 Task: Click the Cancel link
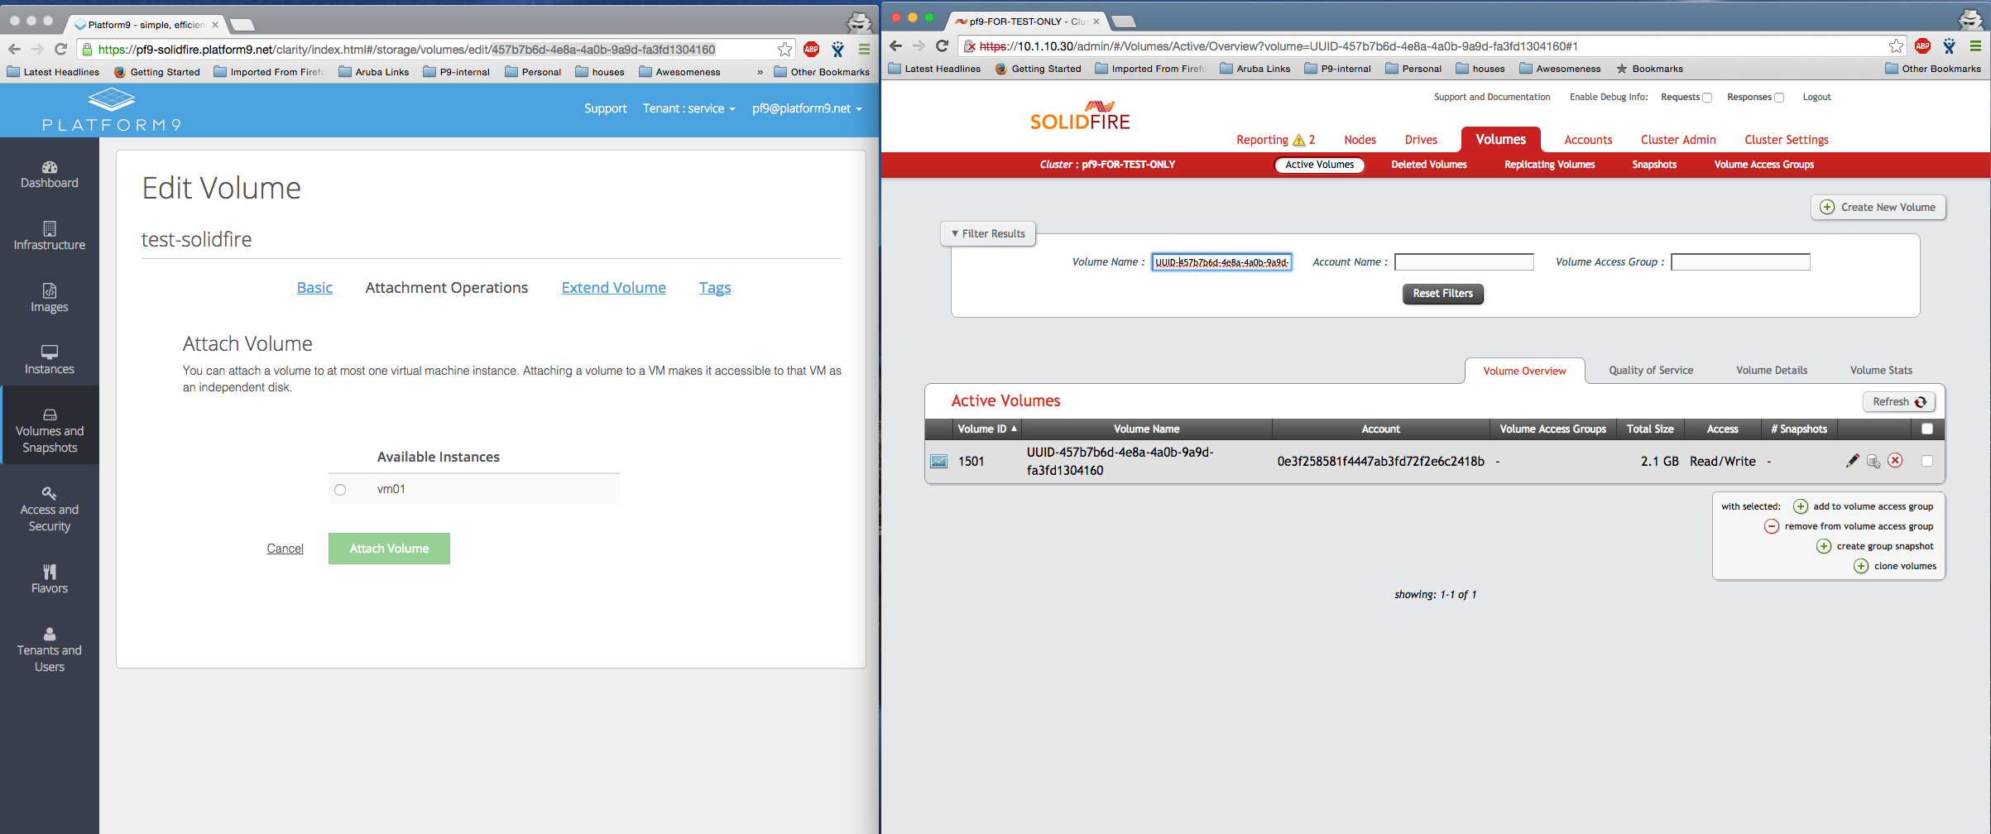point(285,549)
